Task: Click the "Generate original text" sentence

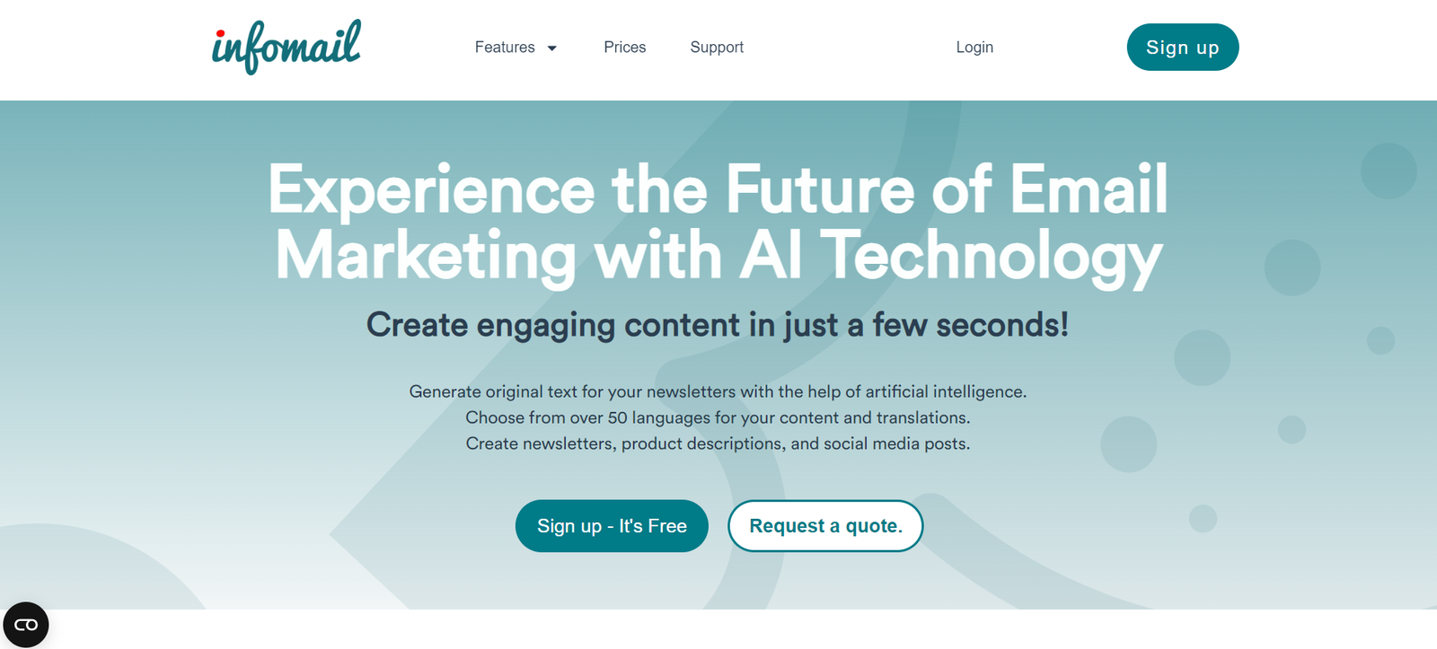Action: [x=718, y=391]
